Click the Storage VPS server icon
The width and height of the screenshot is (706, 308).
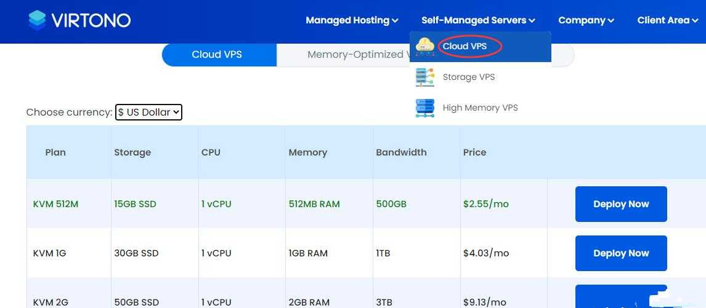pyautogui.click(x=424, y=77)
